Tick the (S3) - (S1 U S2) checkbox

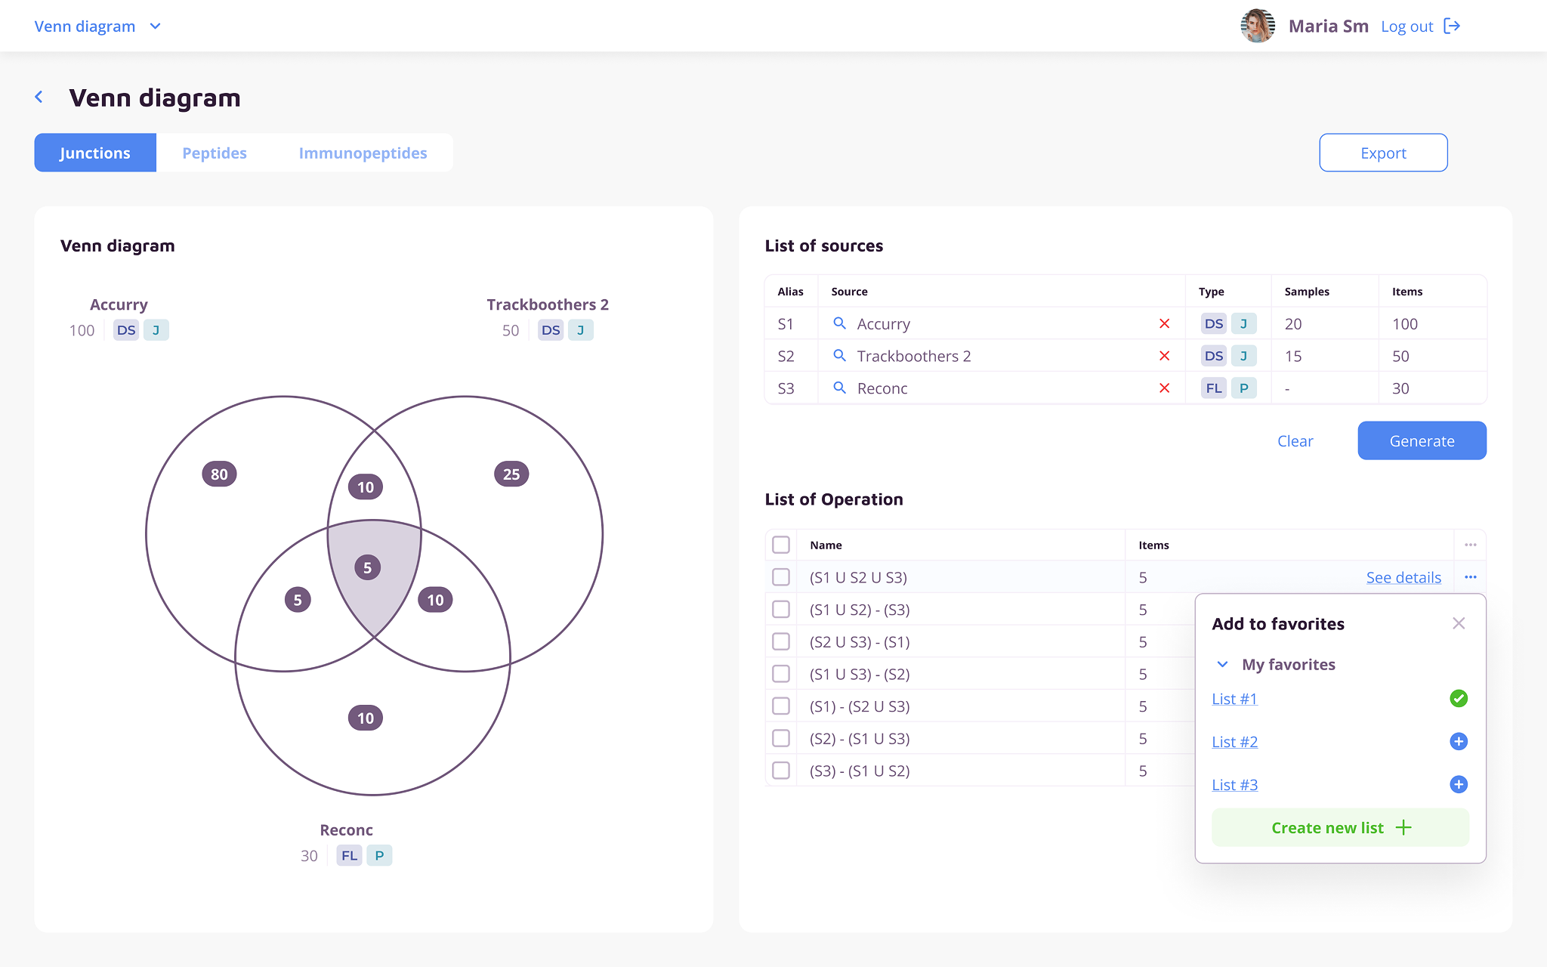coord(781,771)
